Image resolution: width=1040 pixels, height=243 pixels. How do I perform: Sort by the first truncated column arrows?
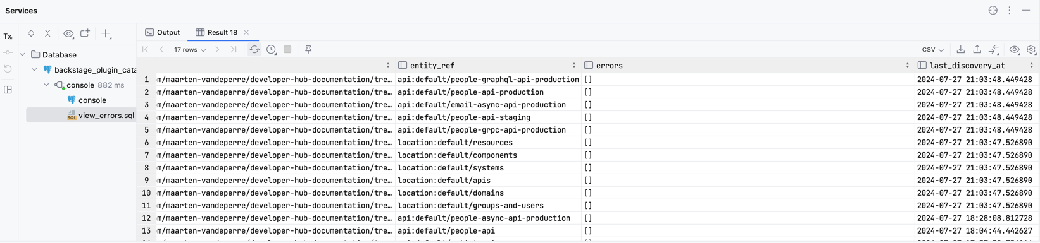click(388, 66)
